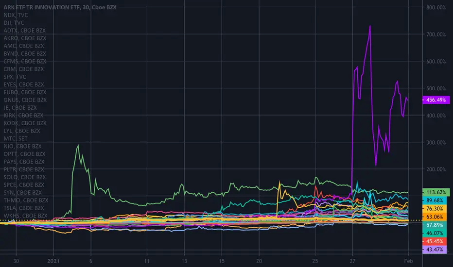Screen dimensions: 453x267
Task: Select KODK, CBOE BZX in the legend
Action: coord(25,123)
